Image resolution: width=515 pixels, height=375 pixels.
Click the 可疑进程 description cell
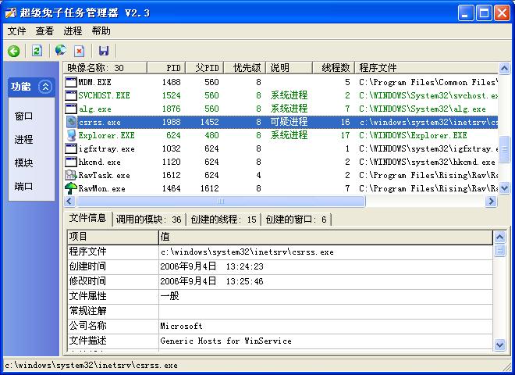point(289,122)
